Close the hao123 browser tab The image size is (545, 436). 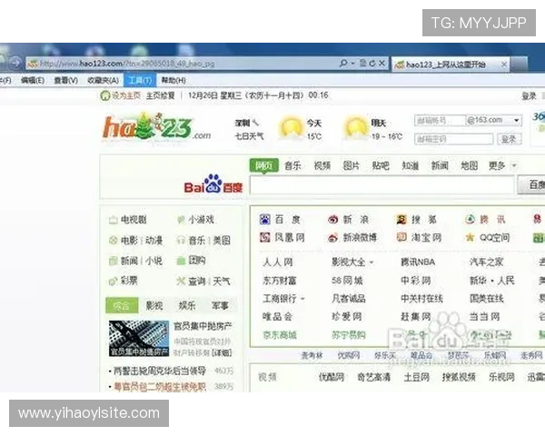(503, 64)
